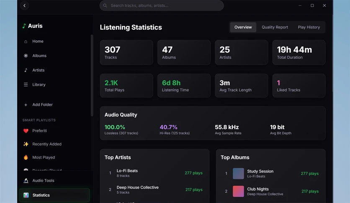The height and width of the screenshot is (203, 350).
Task: Switch to Play History tab
Action: point(309,27)
